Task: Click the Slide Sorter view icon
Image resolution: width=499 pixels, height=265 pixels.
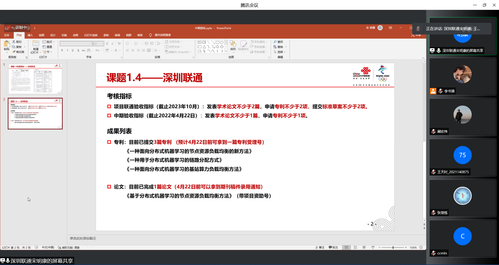Action: 355,247
